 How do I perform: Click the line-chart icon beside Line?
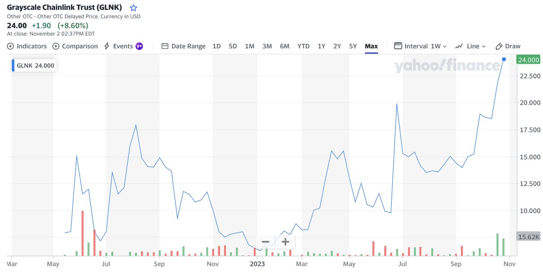click(459, 46)
